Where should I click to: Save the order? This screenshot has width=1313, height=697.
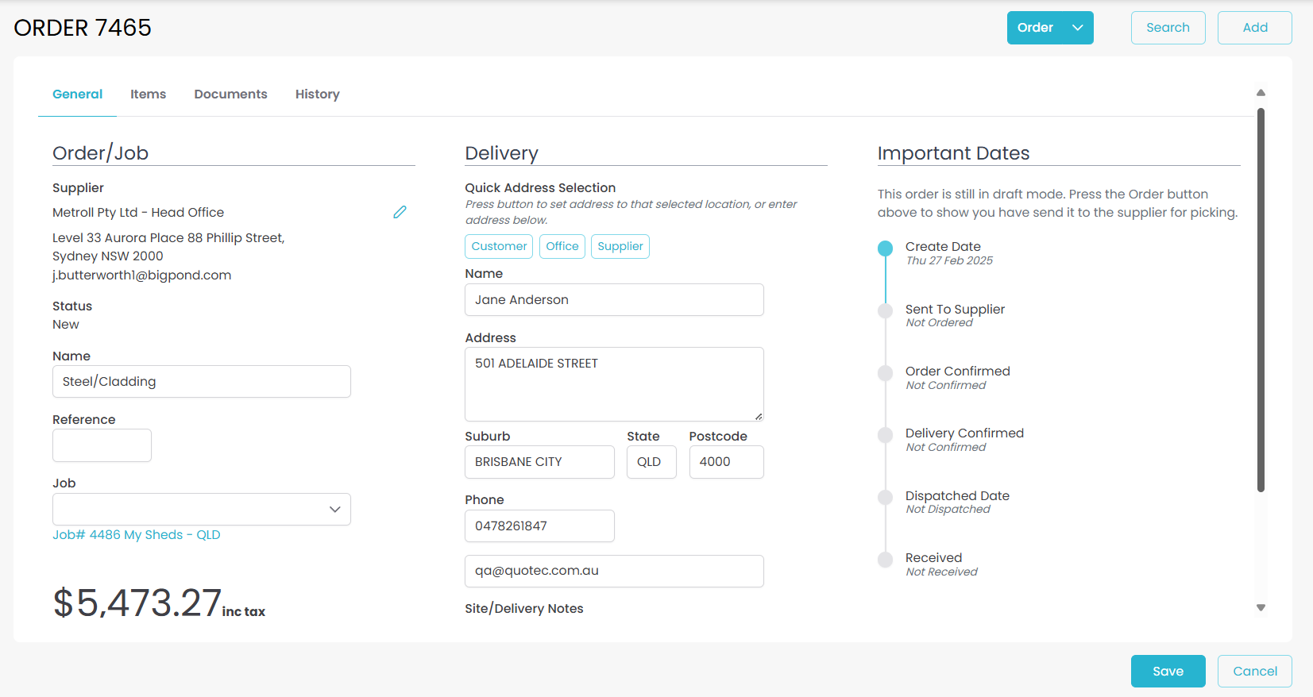tap(1168, 672)
